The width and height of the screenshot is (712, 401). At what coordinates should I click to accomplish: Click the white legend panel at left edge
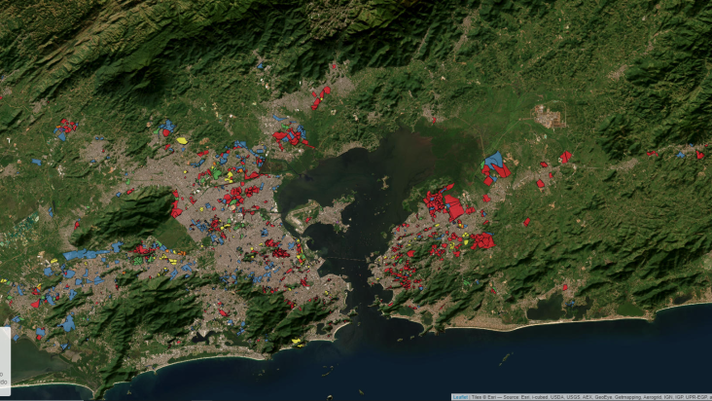pos(5,362)
